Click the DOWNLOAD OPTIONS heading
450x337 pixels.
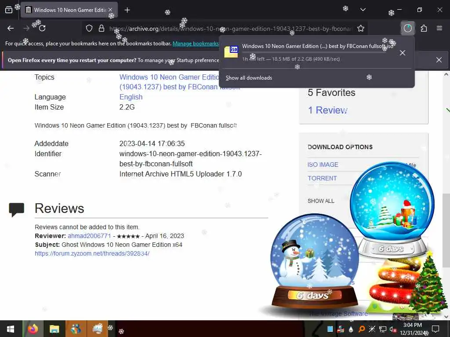pyautogui.click(x=340, y=147)
